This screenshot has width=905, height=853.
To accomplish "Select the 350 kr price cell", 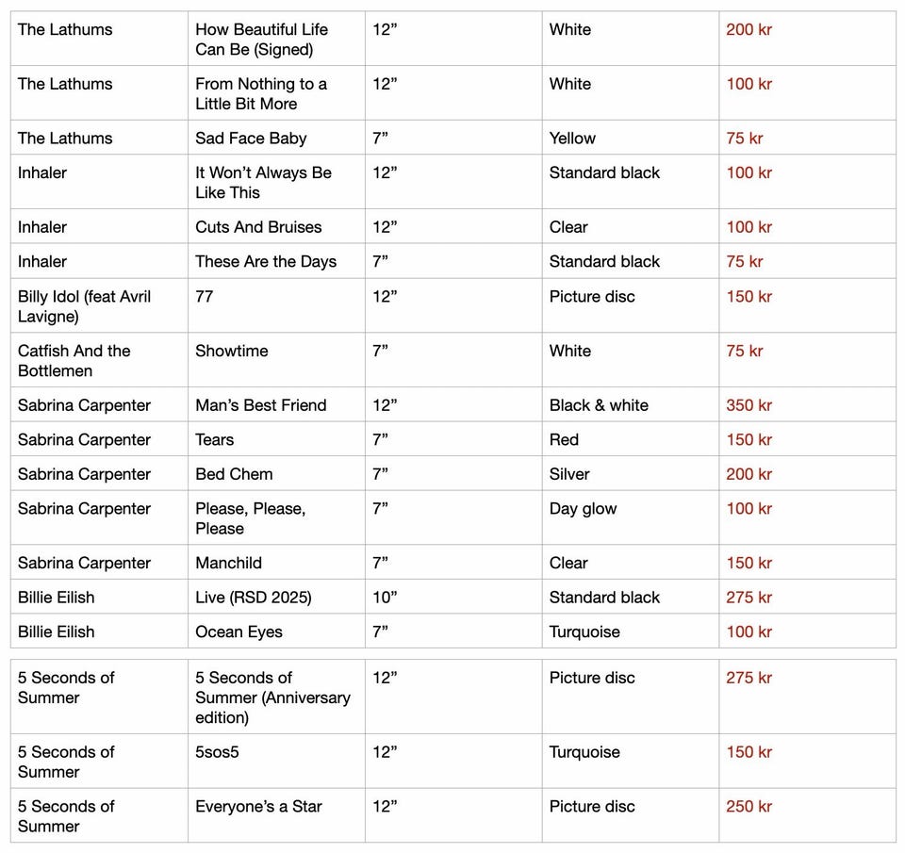I will click(x=749, y=406).
